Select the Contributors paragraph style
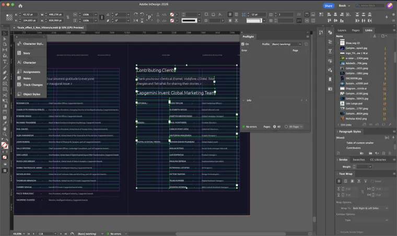Screen dimensions: 397x236 point(354,148)
